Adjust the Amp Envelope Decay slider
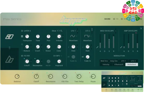This screenshot has width=144, height=97. click(128, 41)
